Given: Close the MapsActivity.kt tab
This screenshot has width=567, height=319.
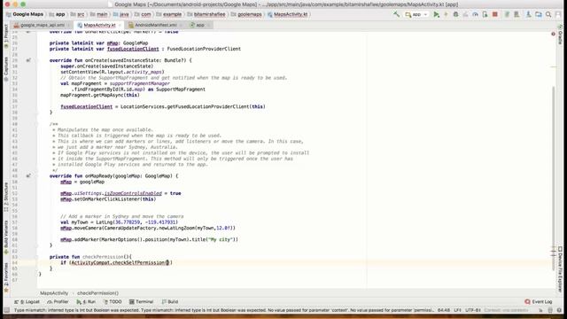Looking at the screenshot, I should 120,25.
